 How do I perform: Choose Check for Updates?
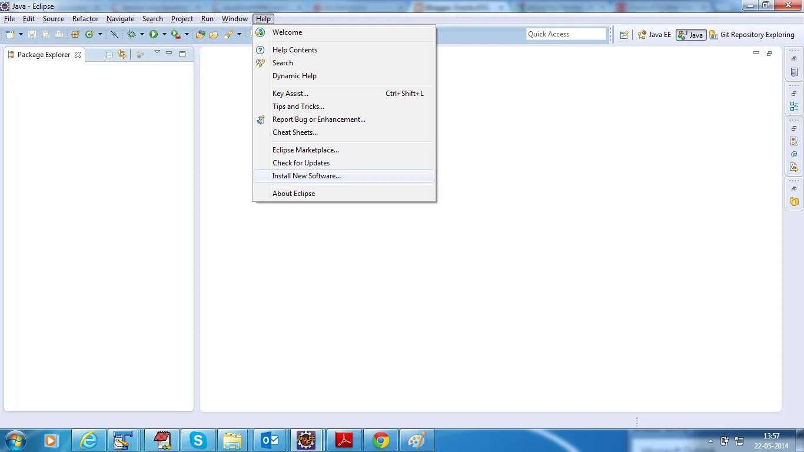tap(344, 163)
